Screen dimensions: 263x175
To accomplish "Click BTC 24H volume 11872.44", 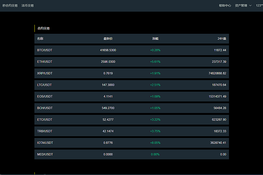I will coord(220,50).
